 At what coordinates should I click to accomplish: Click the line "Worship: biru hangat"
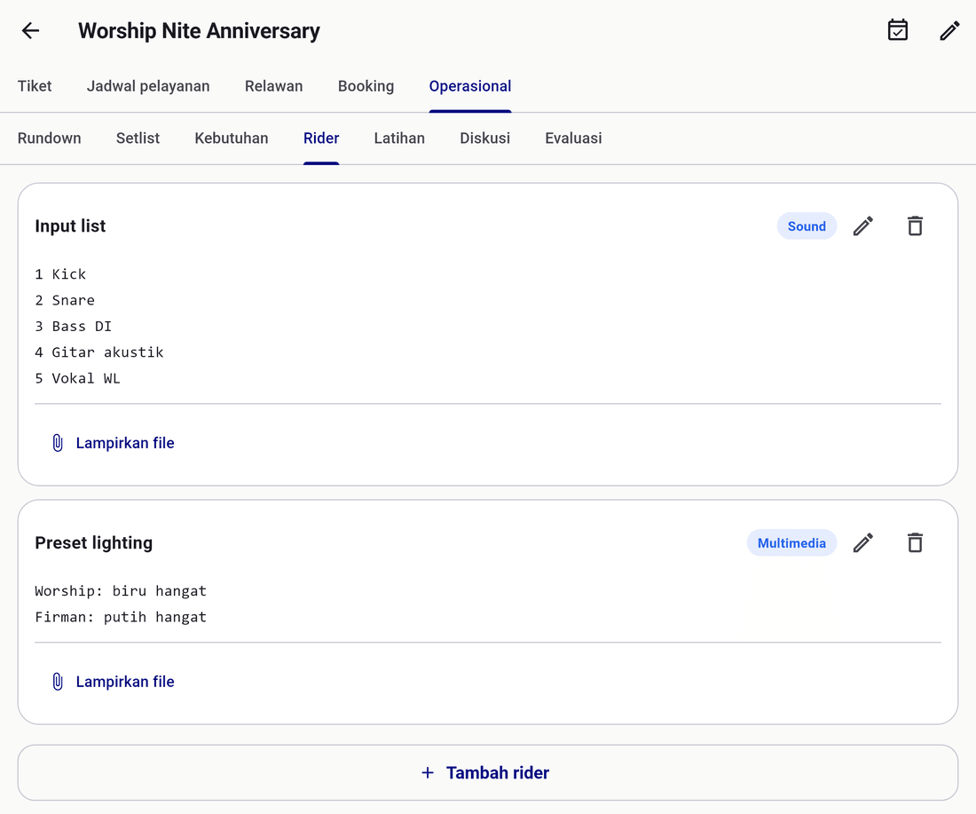coord(121,591)
